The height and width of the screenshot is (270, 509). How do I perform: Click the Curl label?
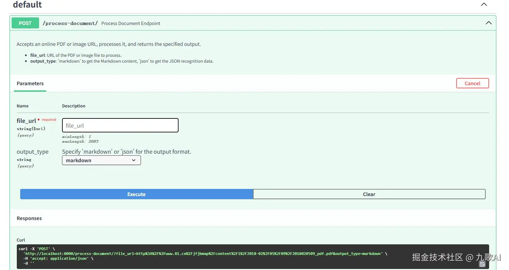[21, 240]
